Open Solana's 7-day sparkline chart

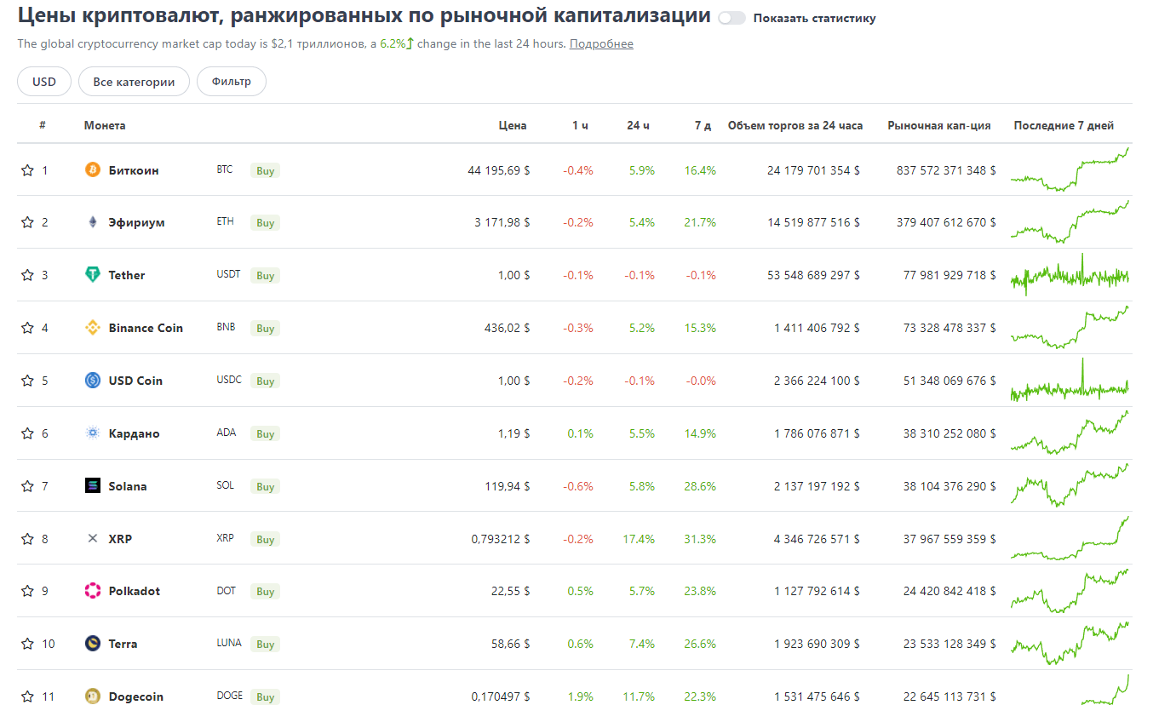1070,485
